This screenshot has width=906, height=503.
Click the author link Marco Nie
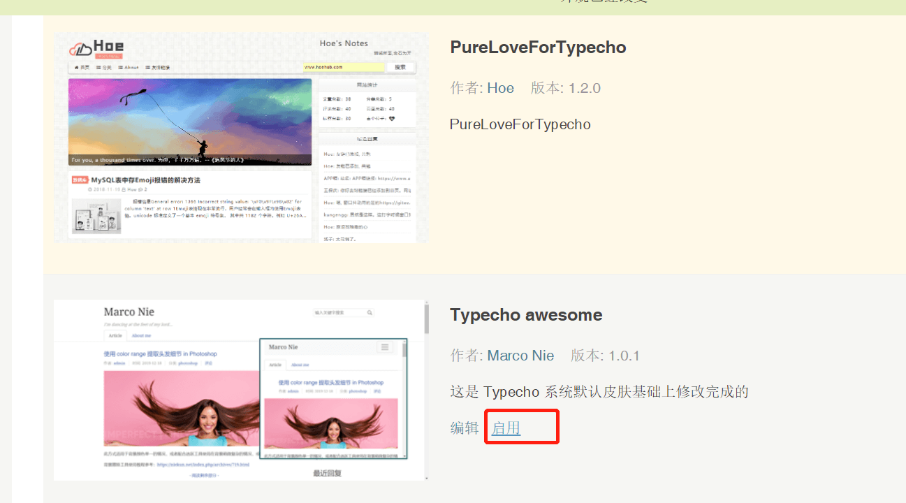tap(520, 355)
